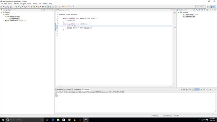
Task: Toggle Hide Fields in Outline toolbar
Action: click(199, 10)
